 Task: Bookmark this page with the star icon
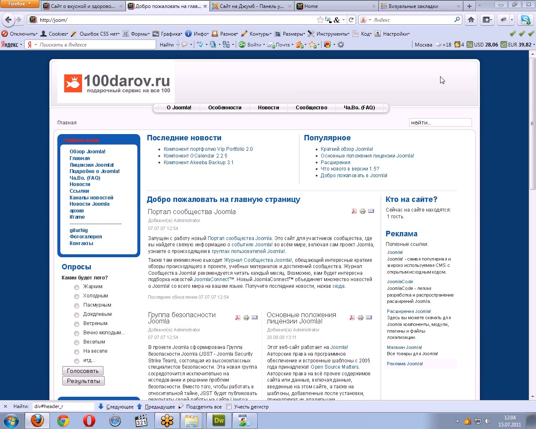[320, 20]
